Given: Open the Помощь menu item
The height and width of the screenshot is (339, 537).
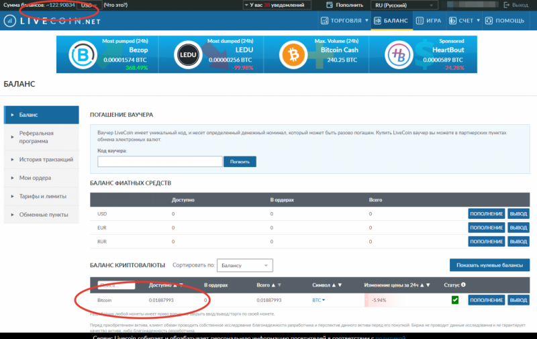Looking at the screenshot, I should (505, 21).
